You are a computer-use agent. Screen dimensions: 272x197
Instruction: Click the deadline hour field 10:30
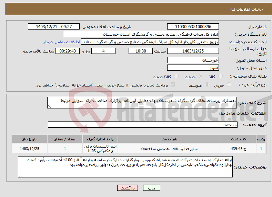click(141, 51)
